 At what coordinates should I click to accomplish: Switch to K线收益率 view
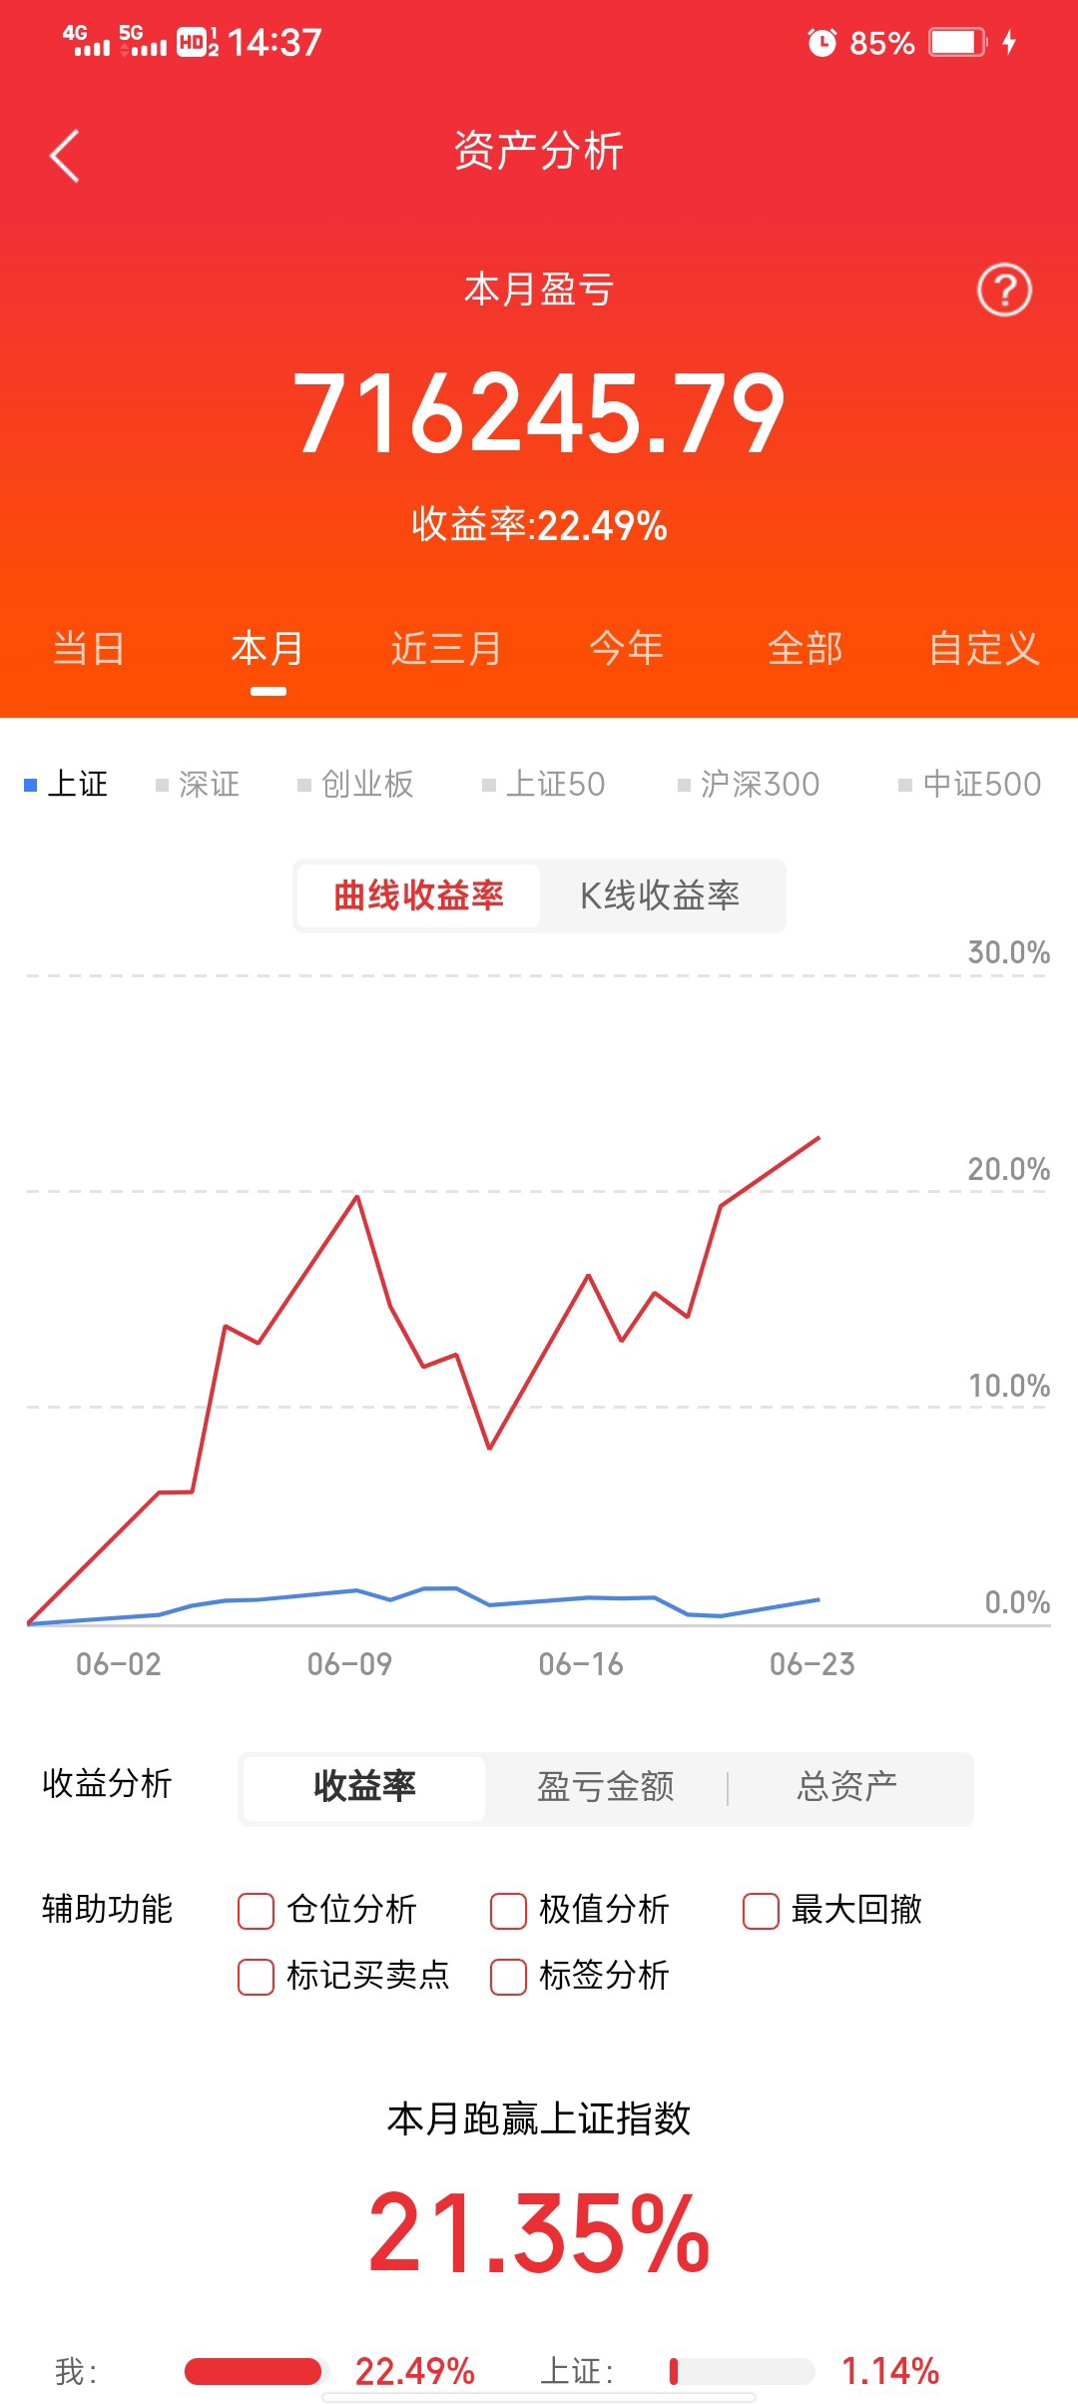(662, 896)
